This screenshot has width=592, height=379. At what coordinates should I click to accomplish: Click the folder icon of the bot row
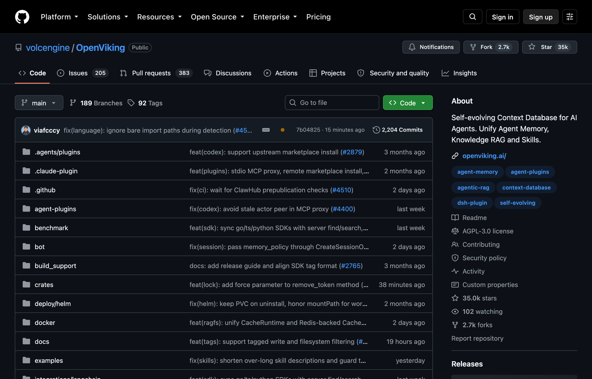[26, 247]
